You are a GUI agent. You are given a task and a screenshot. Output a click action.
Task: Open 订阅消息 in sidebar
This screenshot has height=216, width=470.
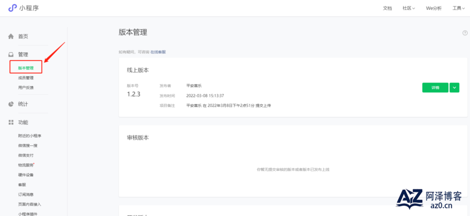[26, 194]
